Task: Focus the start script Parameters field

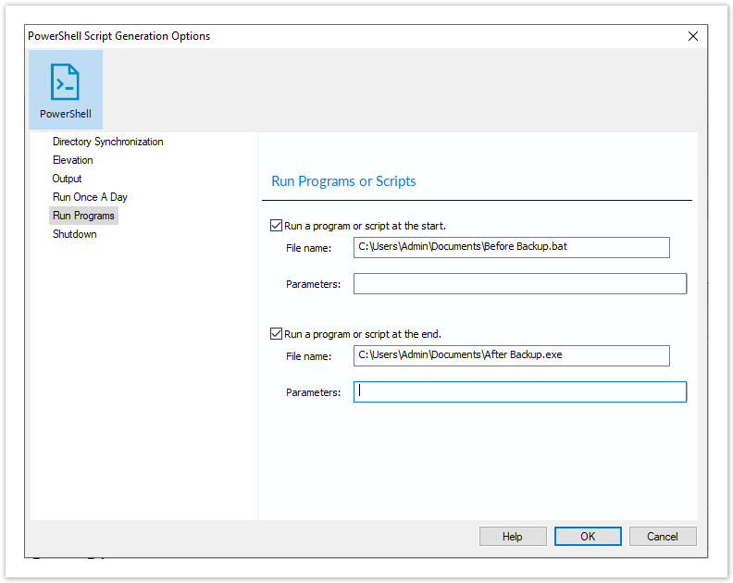Action: pyautogui.click(x=520, y=284)
